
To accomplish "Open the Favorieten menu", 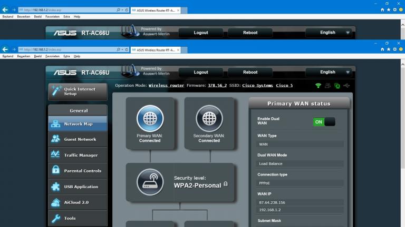I will pos(52,56).
